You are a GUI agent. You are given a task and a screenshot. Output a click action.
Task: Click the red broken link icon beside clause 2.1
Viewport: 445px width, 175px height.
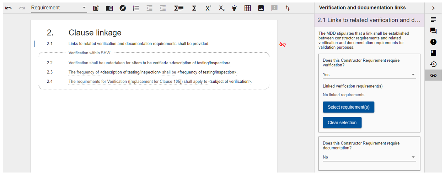pyautogui.click(x=283, y=44)
